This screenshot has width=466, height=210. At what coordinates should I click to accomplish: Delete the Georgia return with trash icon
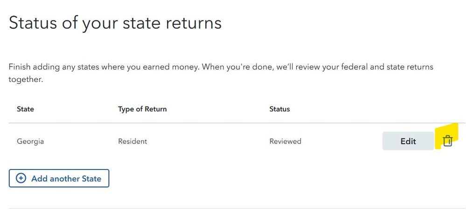tap(447, 141)
